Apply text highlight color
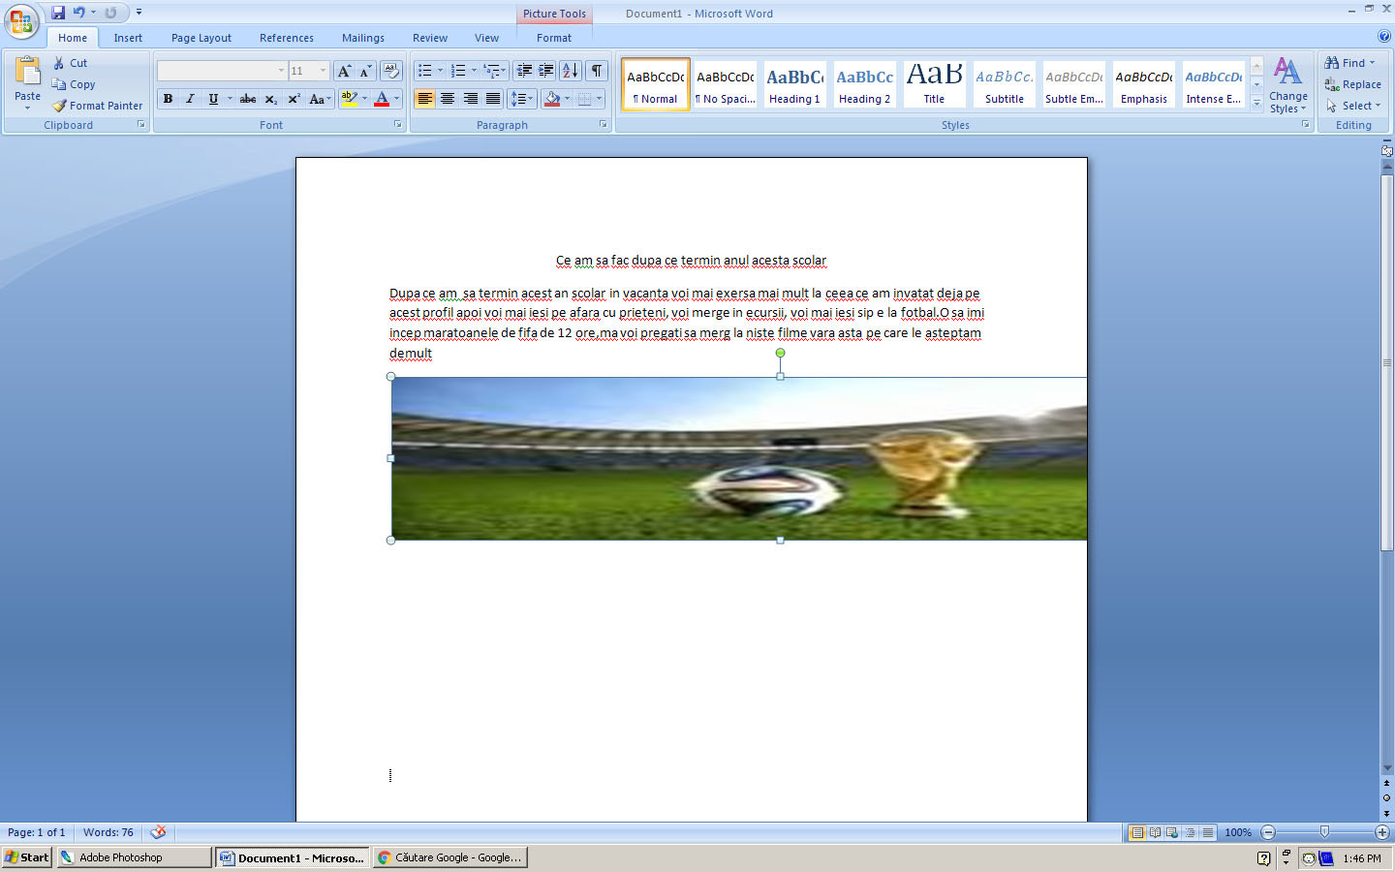This screenshot has height=872, width=1395. tap(350, 99)
